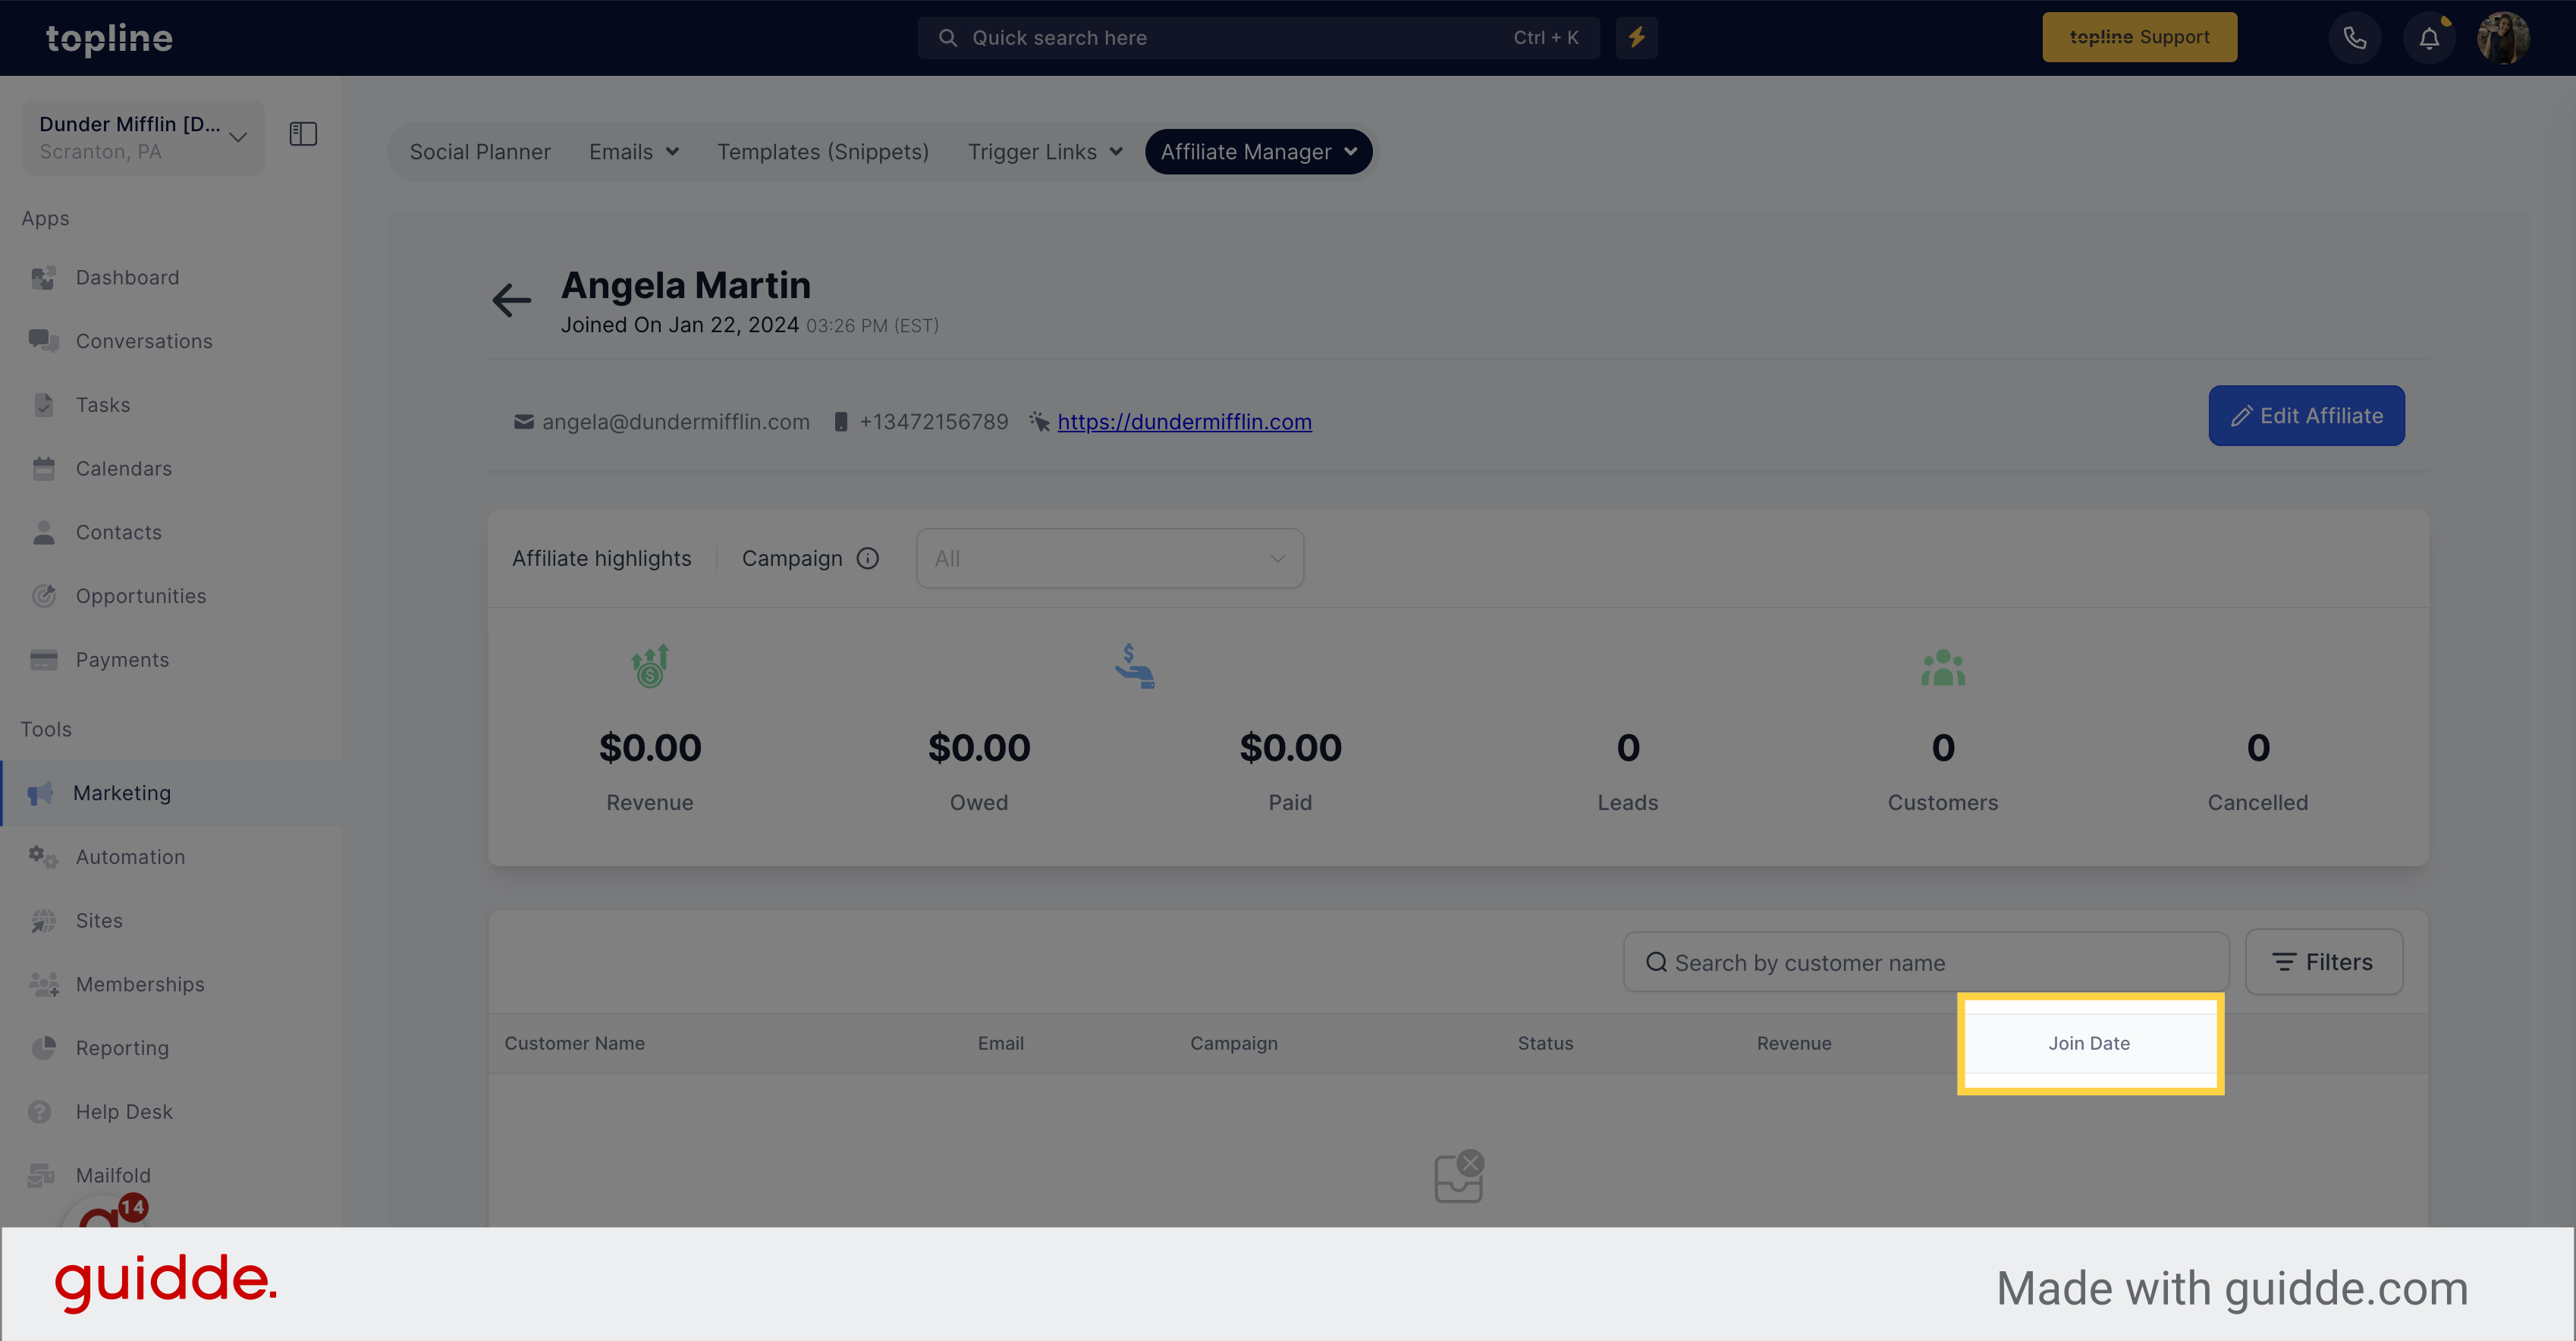The image size is (2576, 1341).
Task: Click the Campaign column header
Action: pos(1233,1043)
